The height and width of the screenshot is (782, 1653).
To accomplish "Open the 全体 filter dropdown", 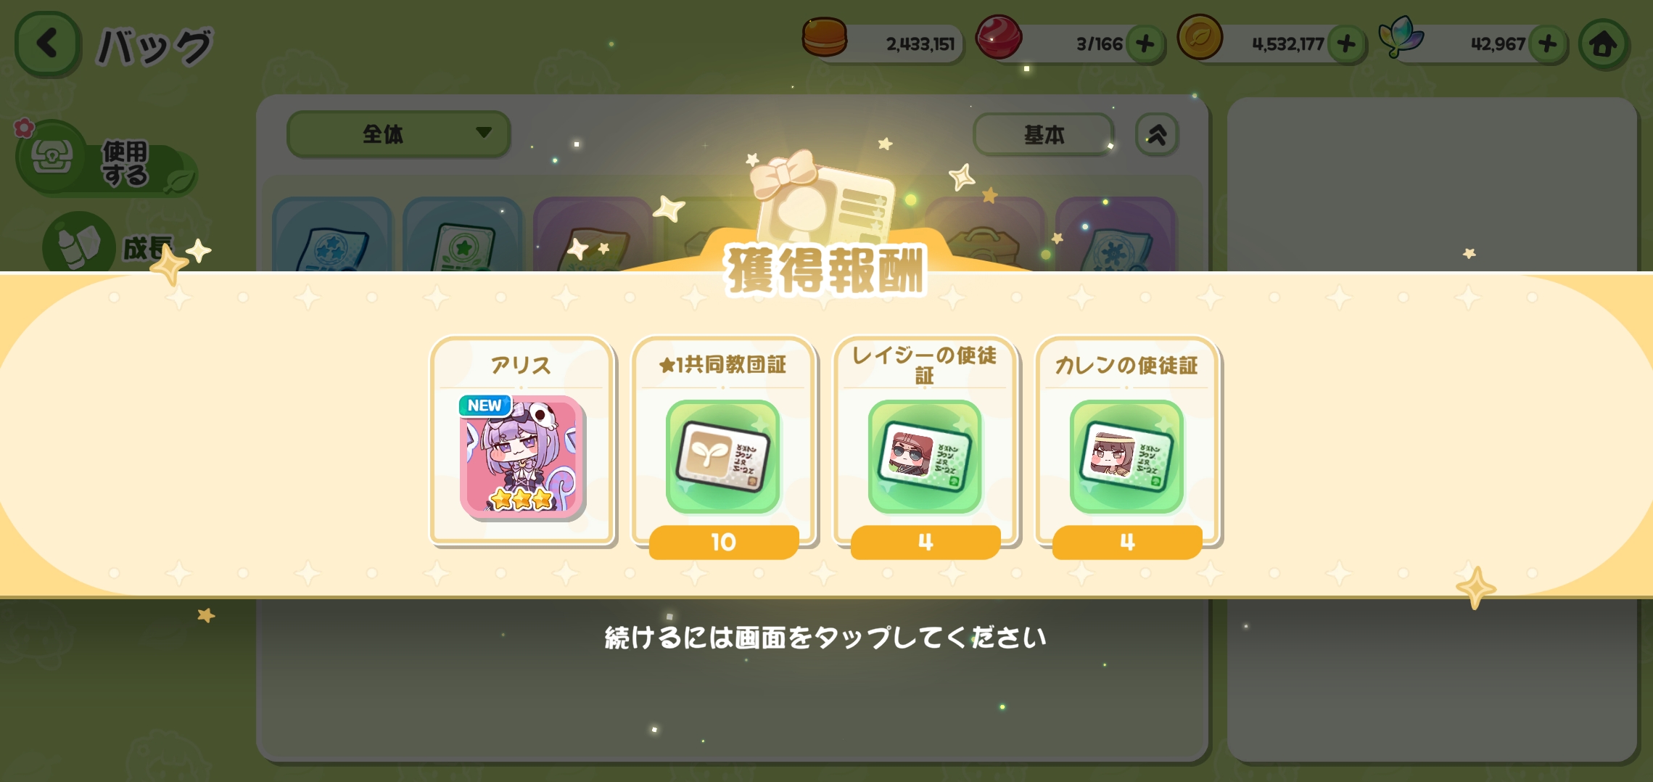I will pyautogui.click(x=398, y=133).
